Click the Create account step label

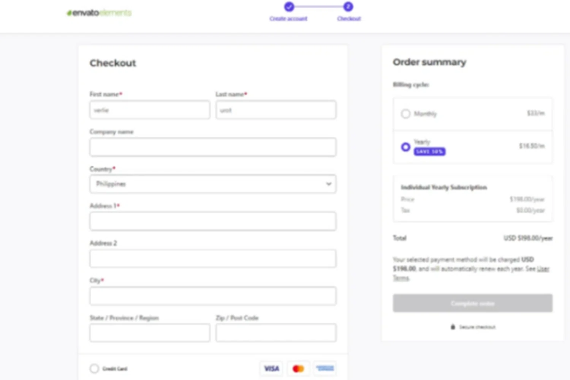[288, 19]
